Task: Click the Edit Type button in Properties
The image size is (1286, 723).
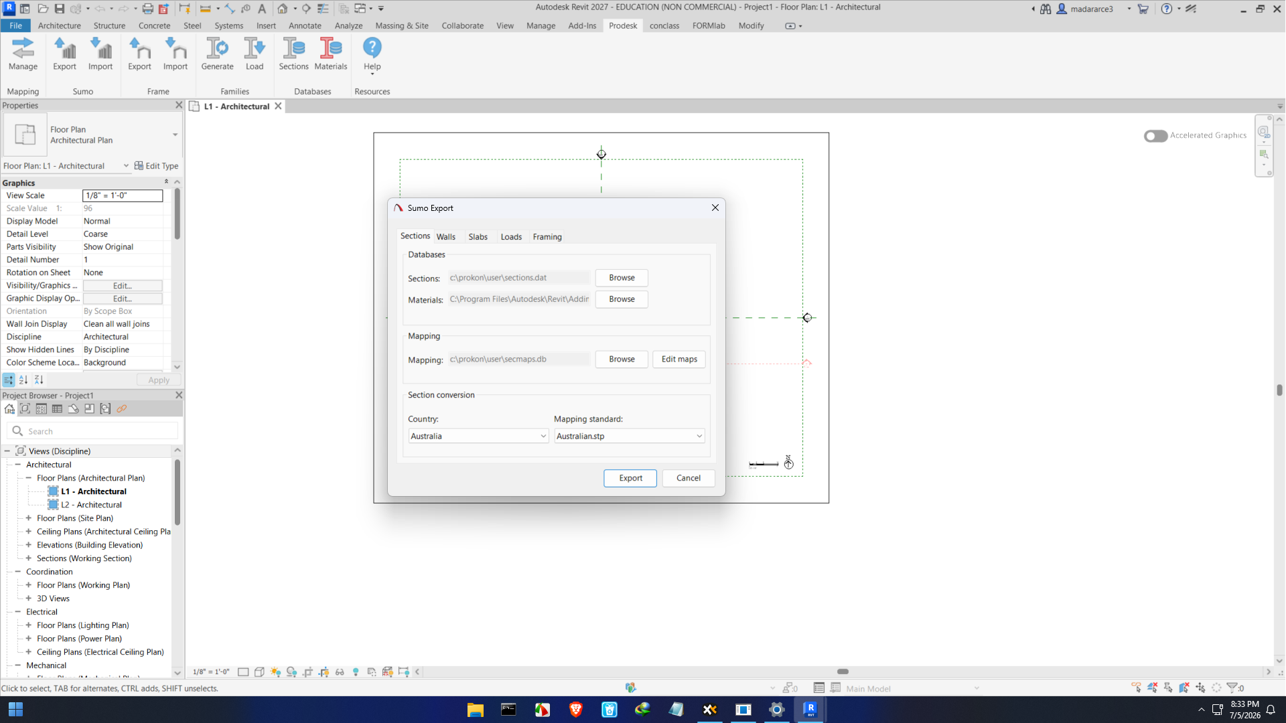Action: coord(156,165)
